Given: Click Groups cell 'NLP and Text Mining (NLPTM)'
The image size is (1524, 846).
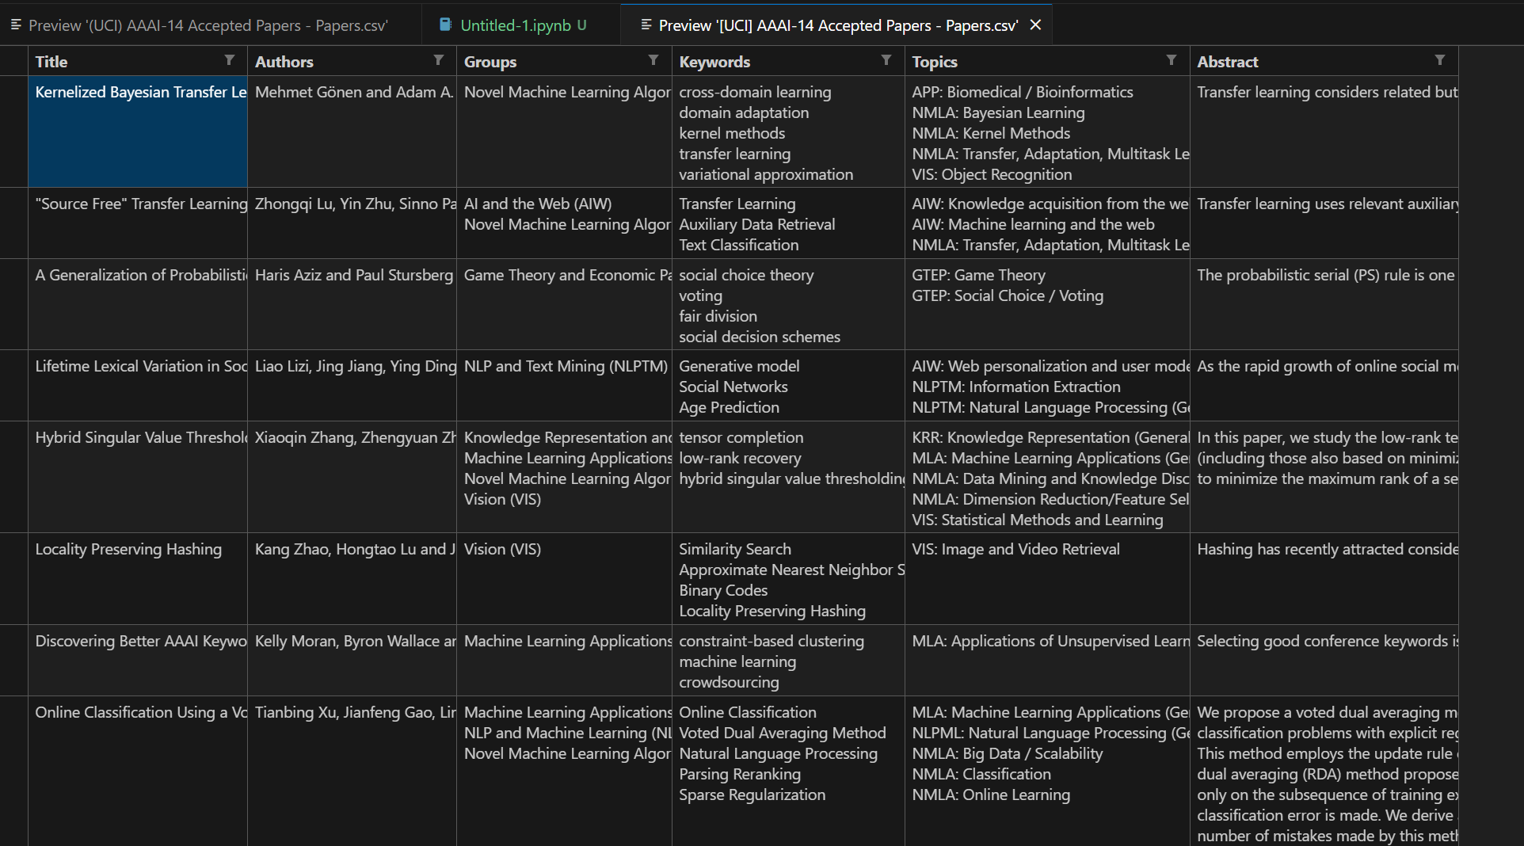Looking at the screenshot, I should 564,385.
